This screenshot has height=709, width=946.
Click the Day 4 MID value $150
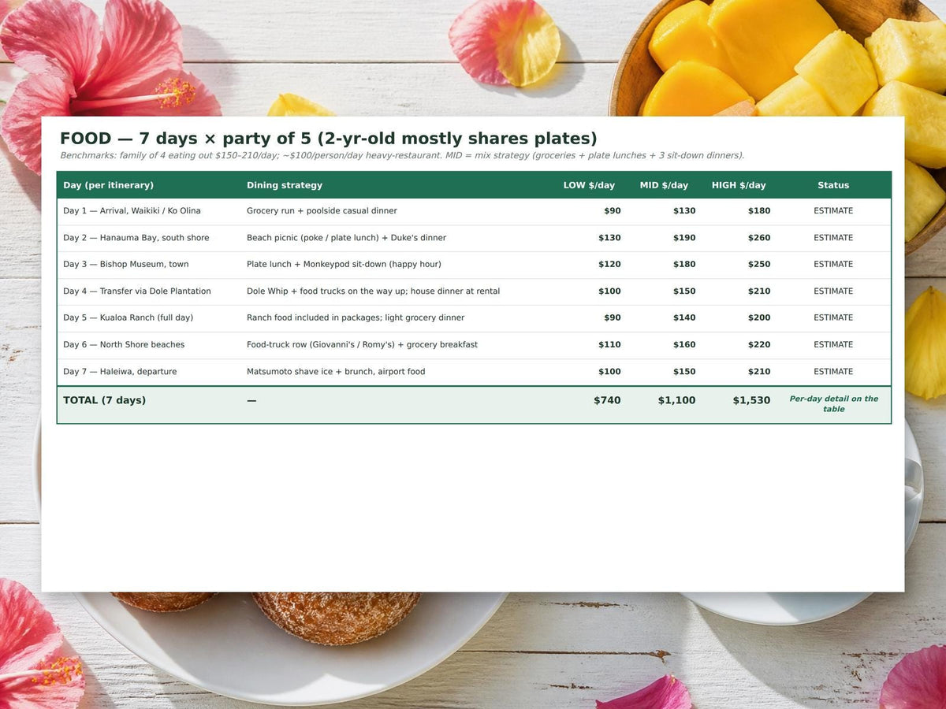(684, 291)
